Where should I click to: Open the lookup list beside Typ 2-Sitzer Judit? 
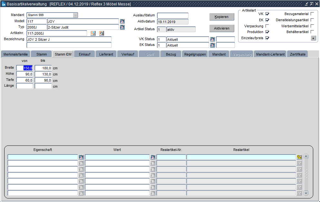tap(122, 27)
